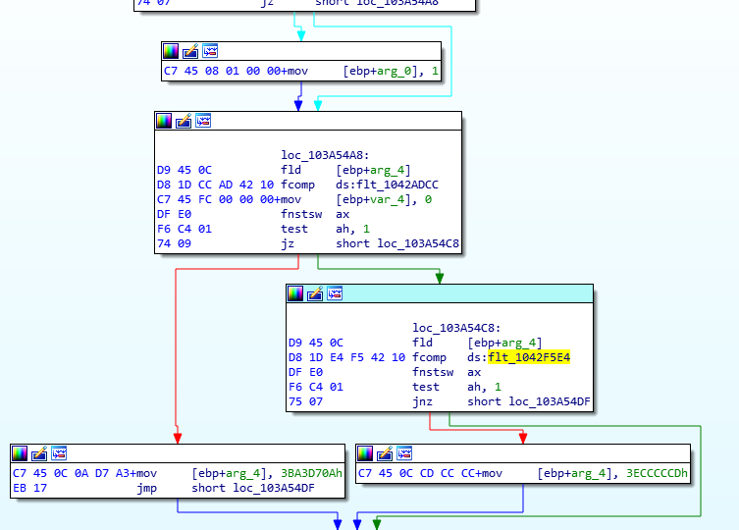Click the flt_1042ADCC operand in the fcomp instruction
Screen dimensions: 739x530
pyautogui.click(x=397, y=185)
